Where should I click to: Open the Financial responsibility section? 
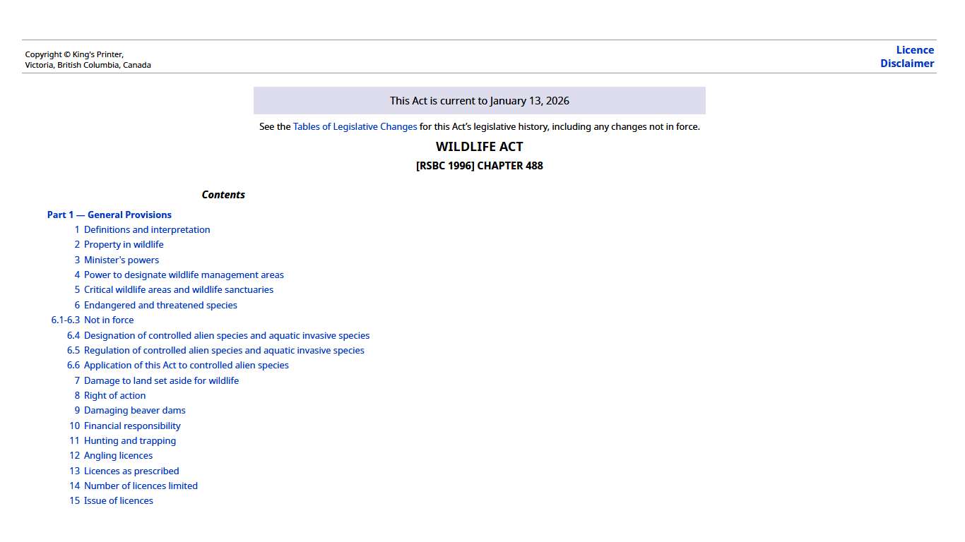click(132, 426)
